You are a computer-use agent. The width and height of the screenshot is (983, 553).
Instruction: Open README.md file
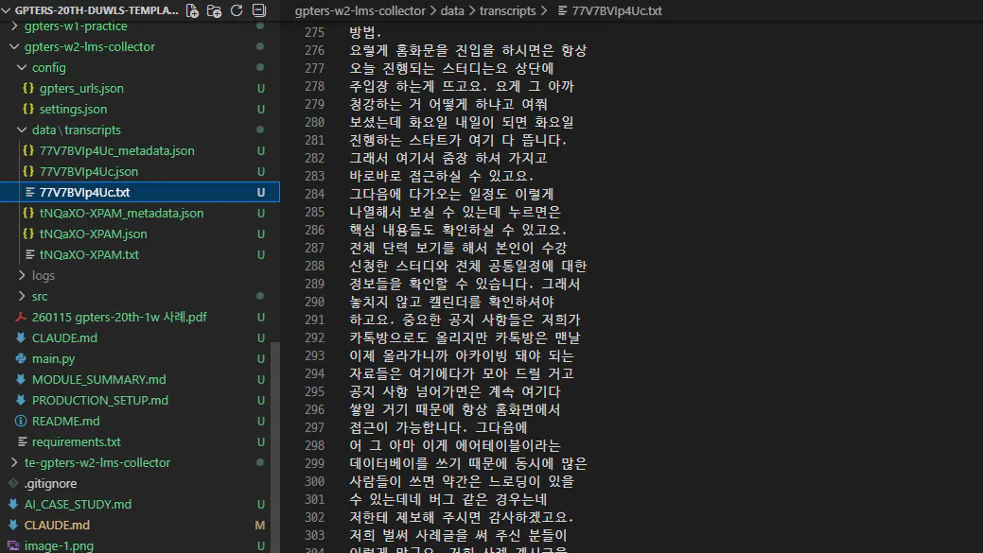click(66, 421)
